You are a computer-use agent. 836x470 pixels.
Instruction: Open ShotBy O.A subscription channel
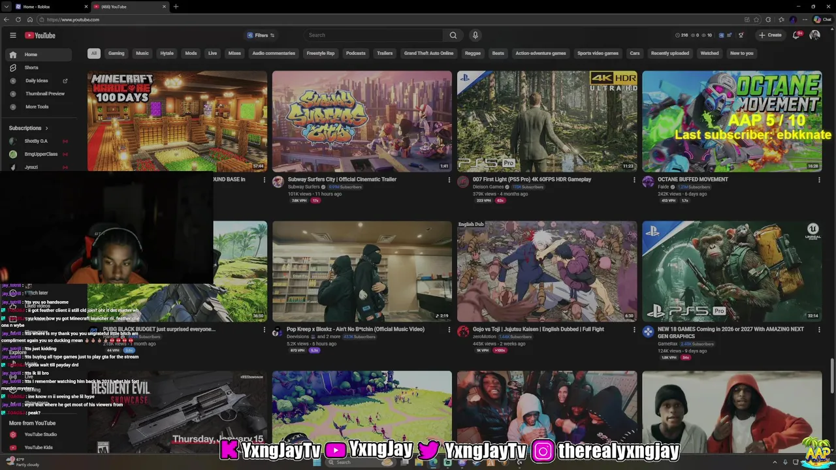(x=39, y=141)
